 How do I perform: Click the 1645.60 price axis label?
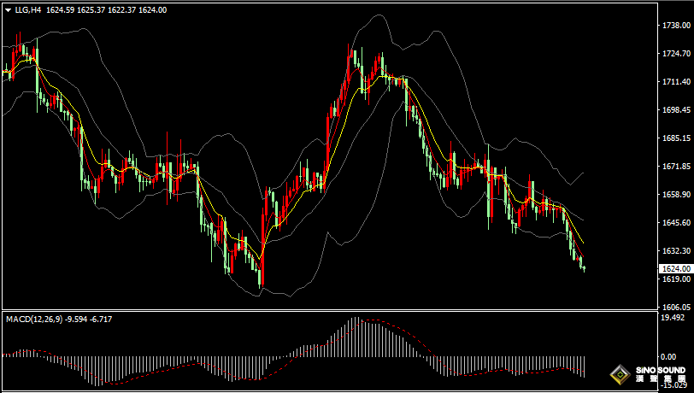[x=676, y=223]
